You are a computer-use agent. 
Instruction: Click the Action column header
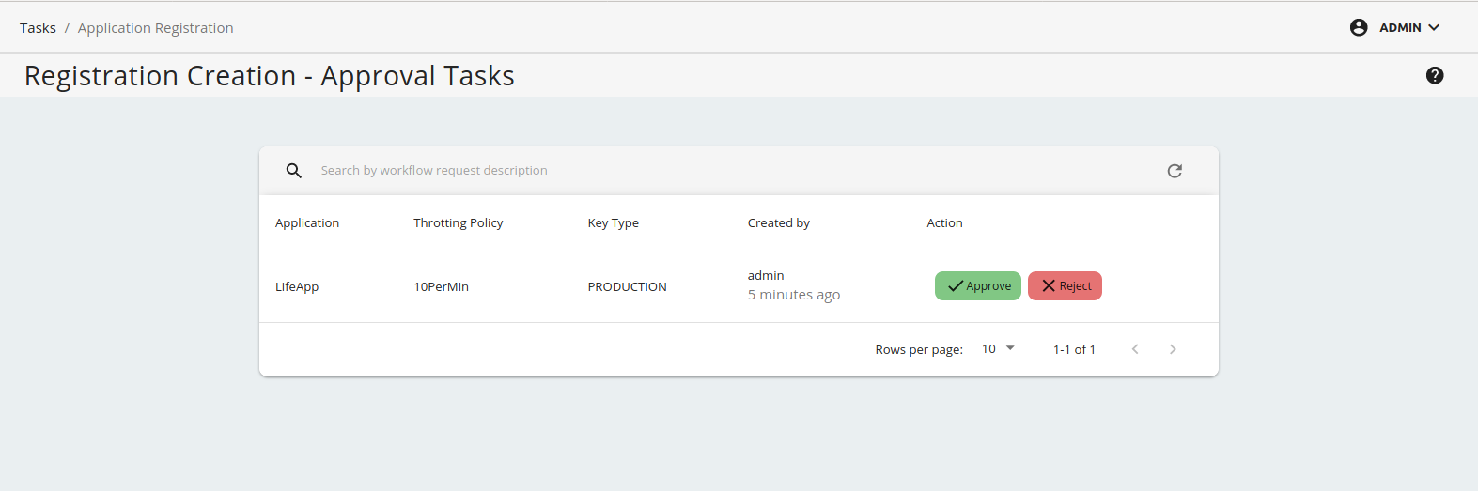(944, 222)
